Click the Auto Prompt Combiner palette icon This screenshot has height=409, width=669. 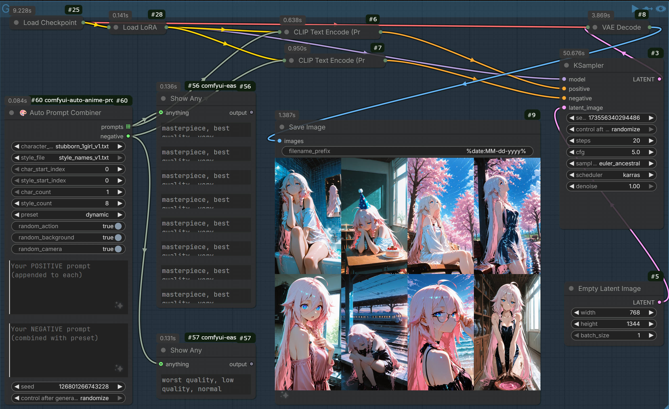(x=23, y=113)
